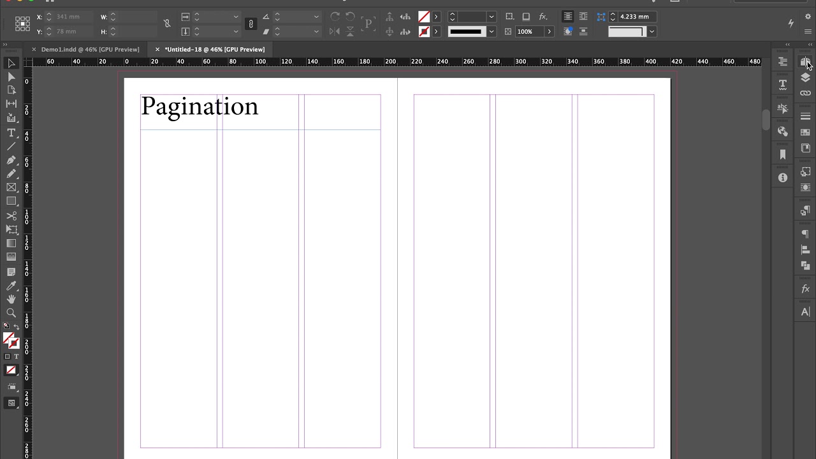Select the Gradient Swatch tool
The width and height of the screenshot is (816, 459).
11,244
